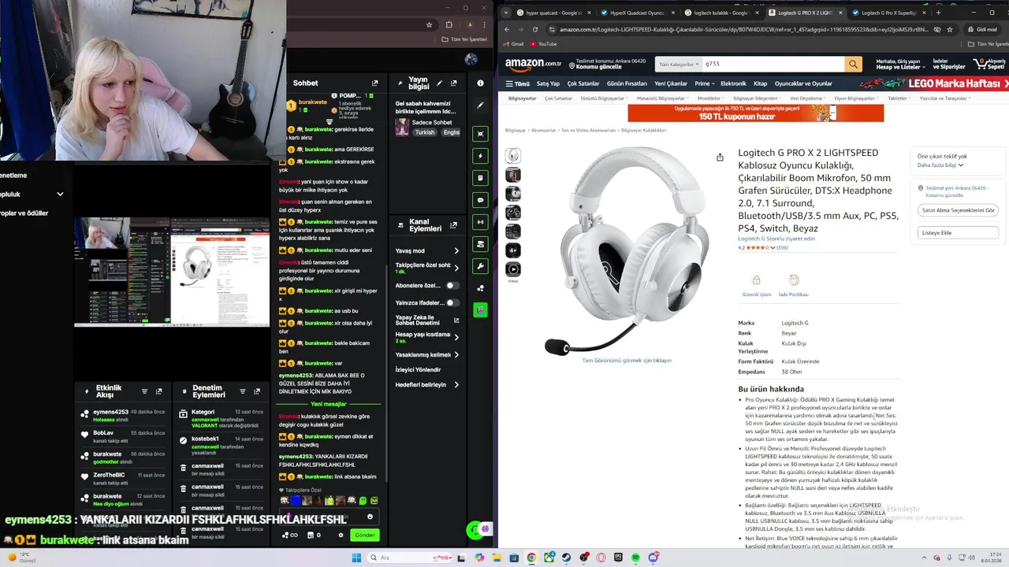Open Logitech G Store'u ziyaret edin link
This screenshot has height=567, width=1009.
tap(776, 239)
